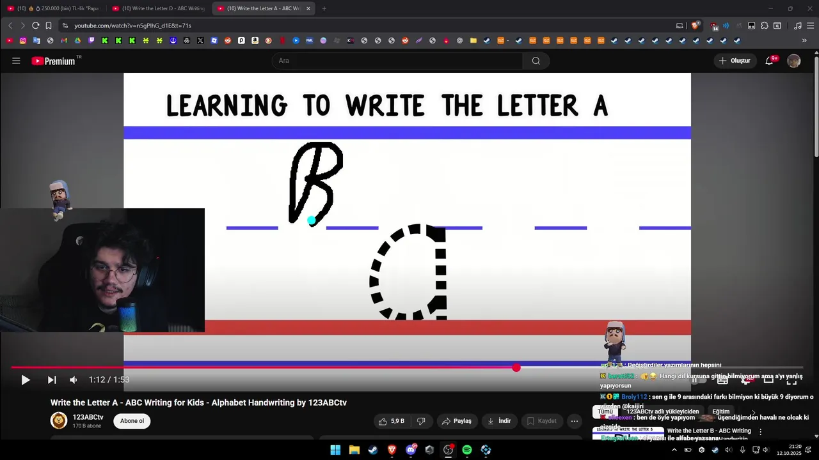This screenshot has height=460, width=819.
Task: Open File Explorer from taskbar
Action: pos(354,450)
